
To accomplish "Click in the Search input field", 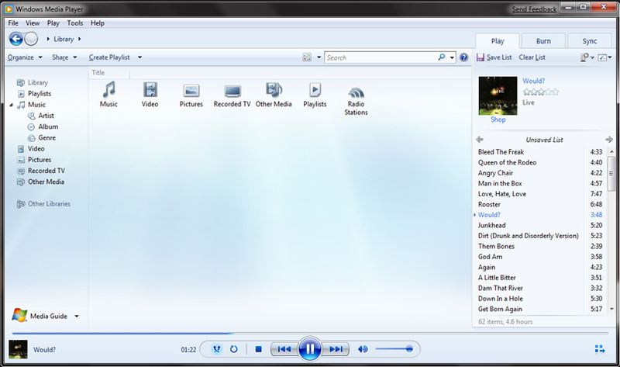I will click(x=381, y=57).
